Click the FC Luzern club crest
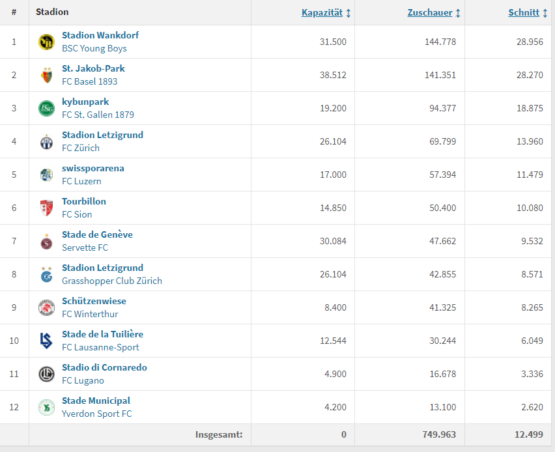Viewport: 555px width, 452px height. click(x=46, y=175)
